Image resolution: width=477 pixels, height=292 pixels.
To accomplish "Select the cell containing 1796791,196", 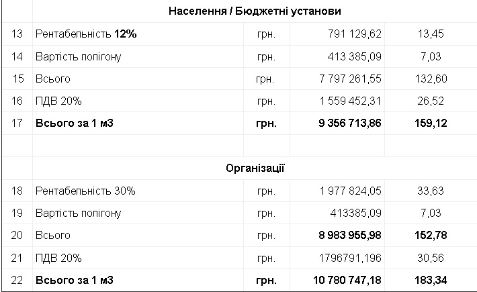I will 349,257.
